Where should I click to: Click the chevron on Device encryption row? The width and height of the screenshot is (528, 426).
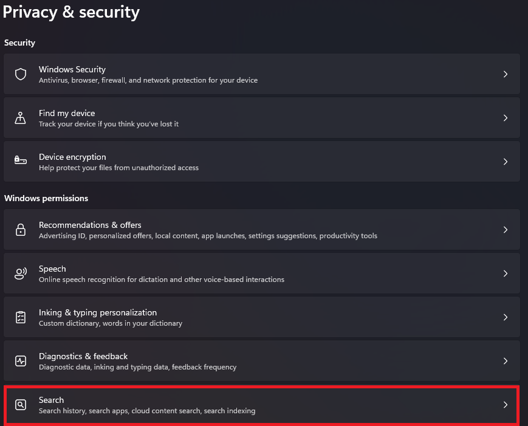(506, 162)
